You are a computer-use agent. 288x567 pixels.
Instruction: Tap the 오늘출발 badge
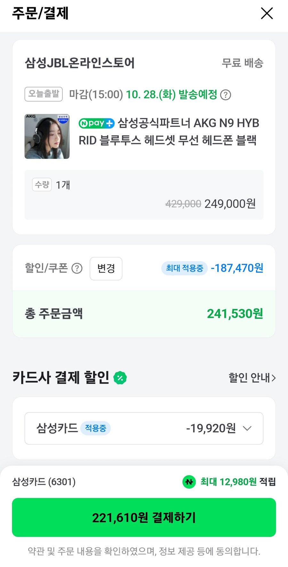point(44,94)
